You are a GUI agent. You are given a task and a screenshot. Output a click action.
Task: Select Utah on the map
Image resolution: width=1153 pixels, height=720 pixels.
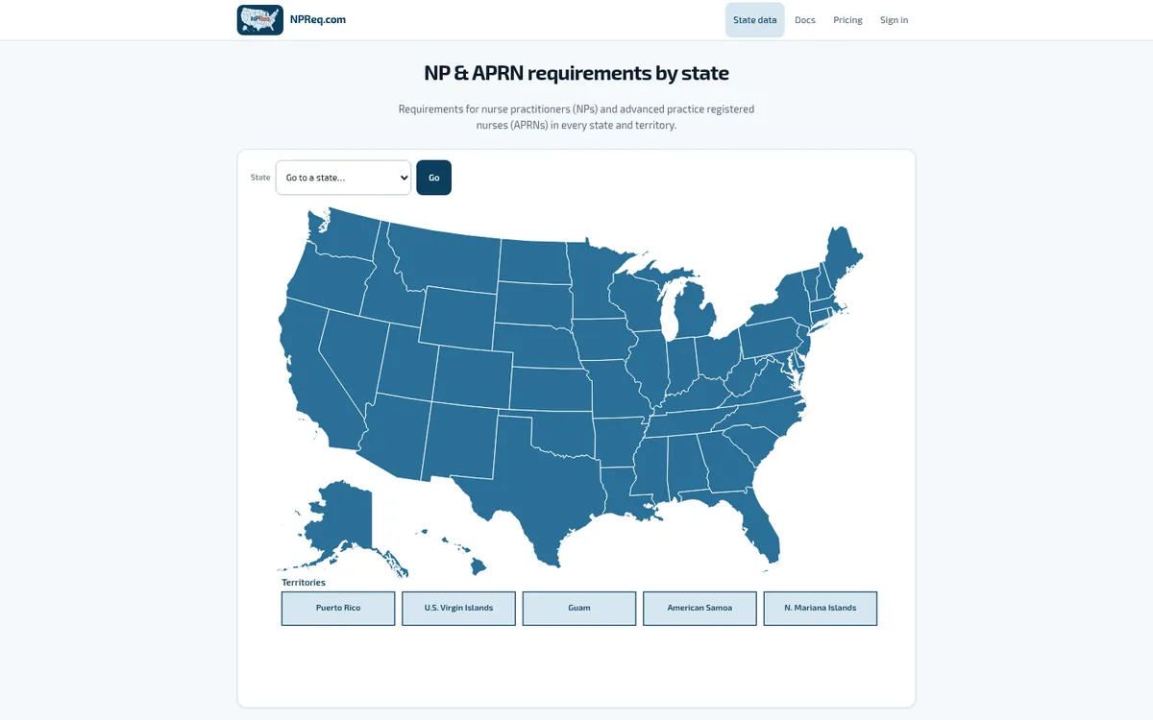point(408,360)
